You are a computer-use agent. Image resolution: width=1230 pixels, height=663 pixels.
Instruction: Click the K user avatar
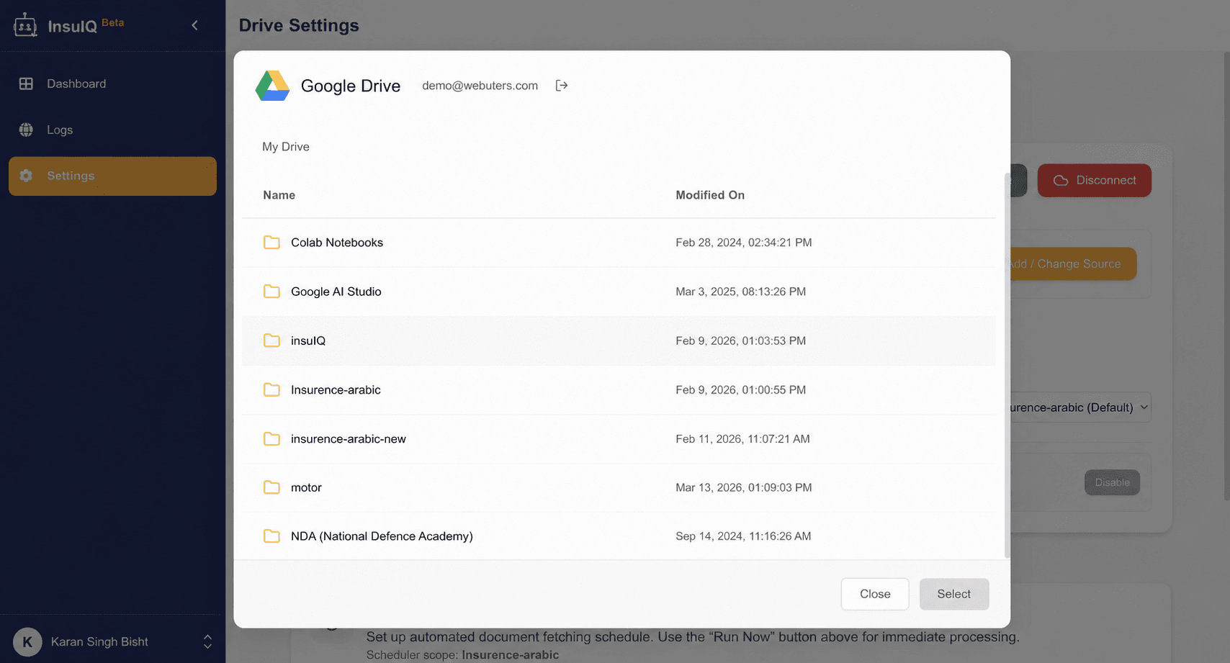[27, 641]
